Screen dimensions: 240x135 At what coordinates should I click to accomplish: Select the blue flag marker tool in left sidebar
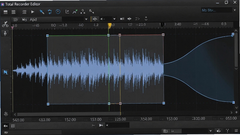tap(5, 72)
